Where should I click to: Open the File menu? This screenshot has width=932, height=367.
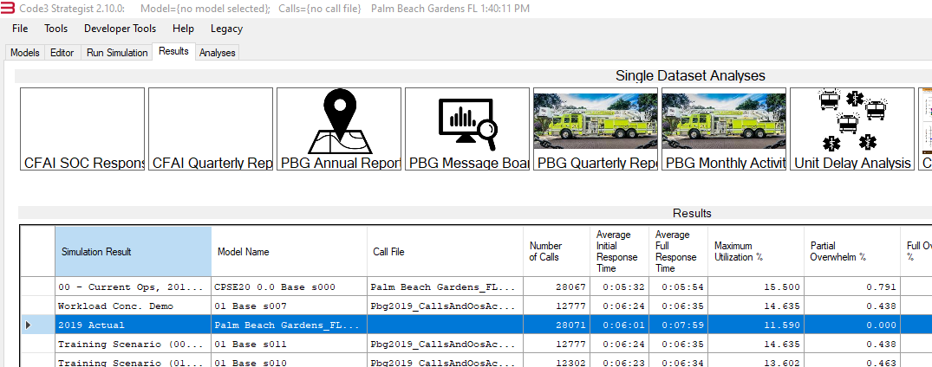coord(20,29)
